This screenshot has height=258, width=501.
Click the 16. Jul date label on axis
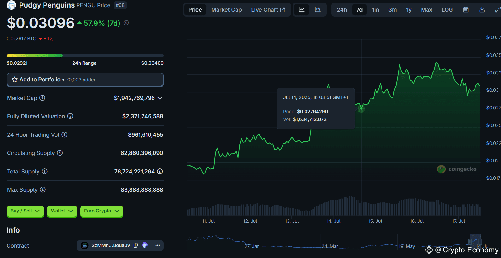417,221
